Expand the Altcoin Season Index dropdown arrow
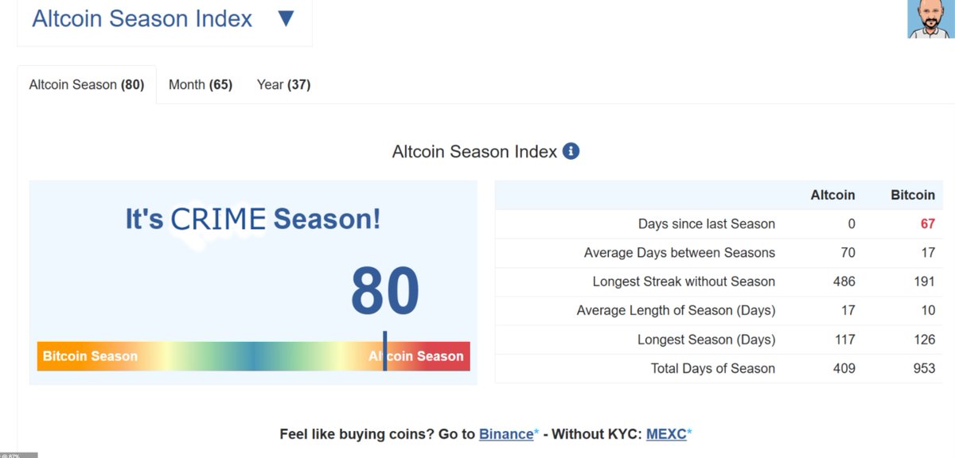Image resolution: width=955 pixels, height=458 pixels. coord(286,19)
